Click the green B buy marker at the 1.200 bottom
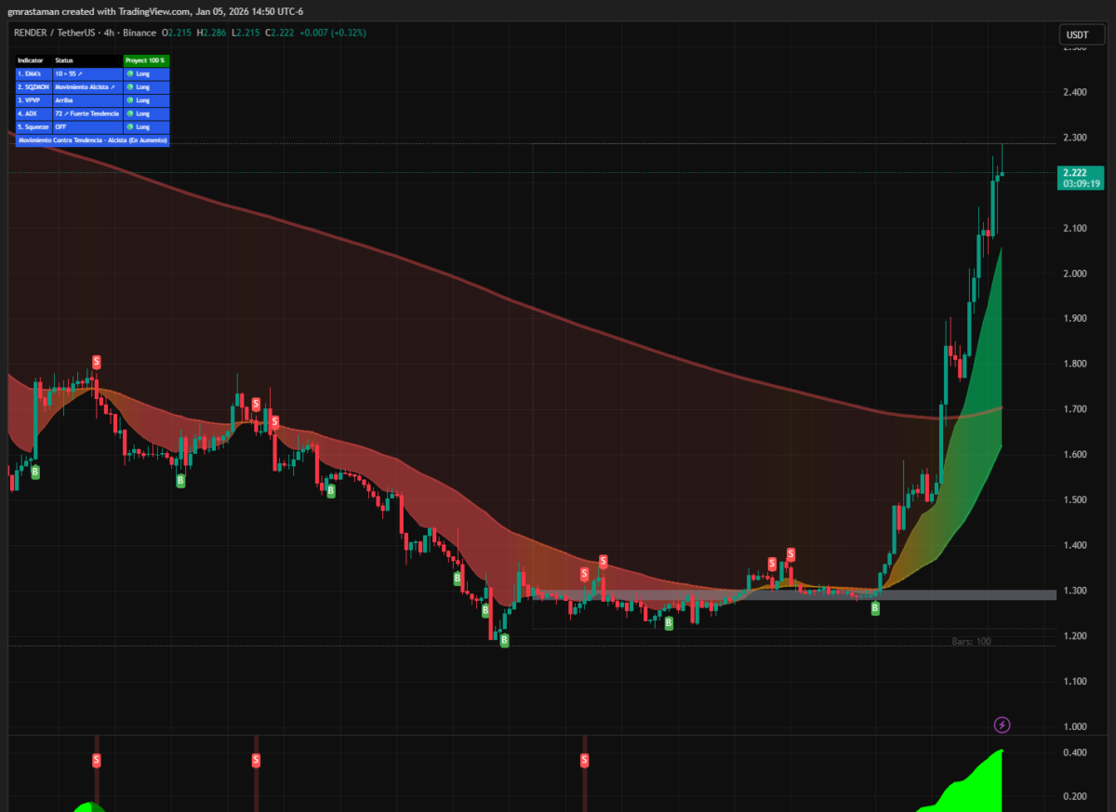The image size is (1116, 812). (x=503, y=641)
